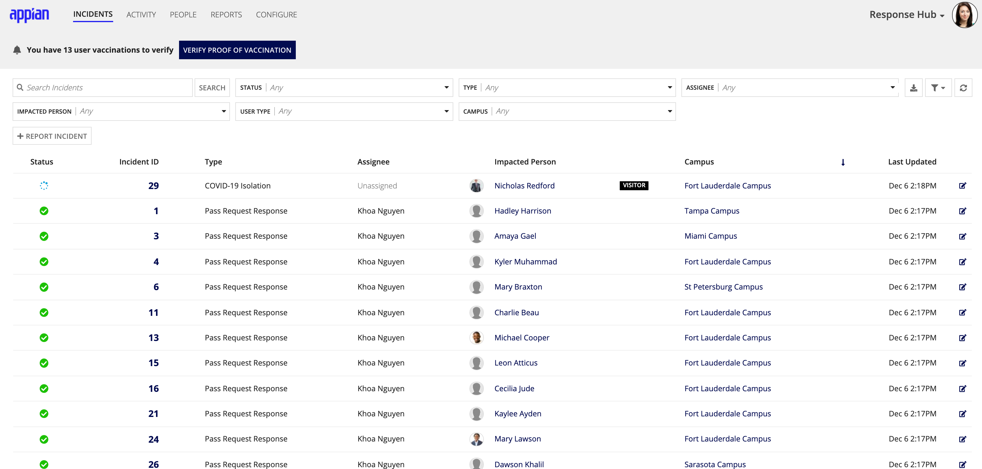Click the green check status of incident 13

coord(44,338)
